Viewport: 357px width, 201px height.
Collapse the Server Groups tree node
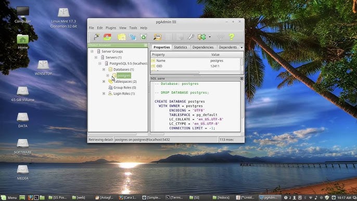click(92, 51)
